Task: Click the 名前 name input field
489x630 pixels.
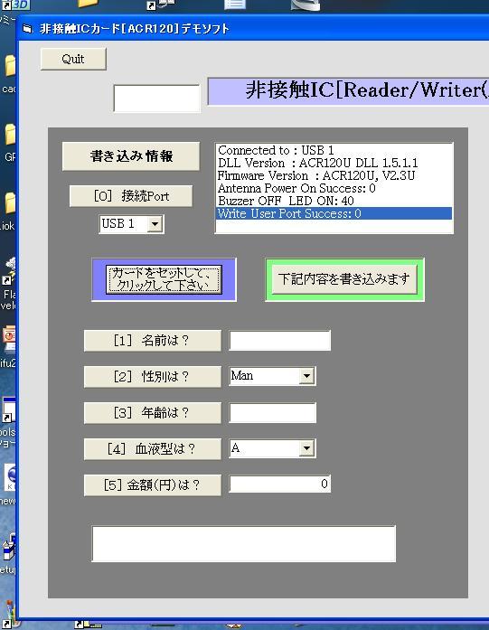Action: coord(279,341)
